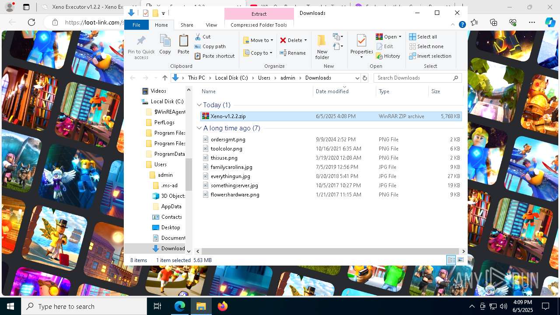This screenshot has height=315, width=560.
Task: Click Paste shortcut in ribbon
Action: point(214,56)
